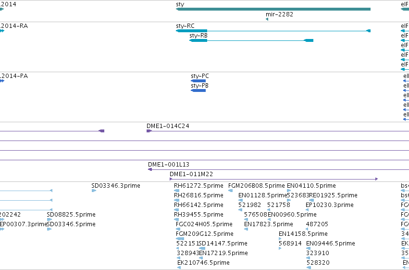409x270 pixels.
Task: Click the SD03346.5prime label
Action: coord(71,225)
